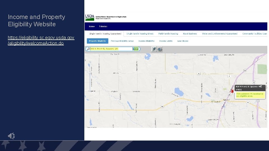Screen dimensions: 269x151
Task: Switch to Rural Business tab
Action: (190, 34)
